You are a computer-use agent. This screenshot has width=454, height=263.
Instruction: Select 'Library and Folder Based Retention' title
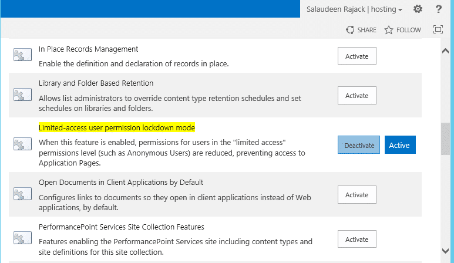tap(96, 83)
